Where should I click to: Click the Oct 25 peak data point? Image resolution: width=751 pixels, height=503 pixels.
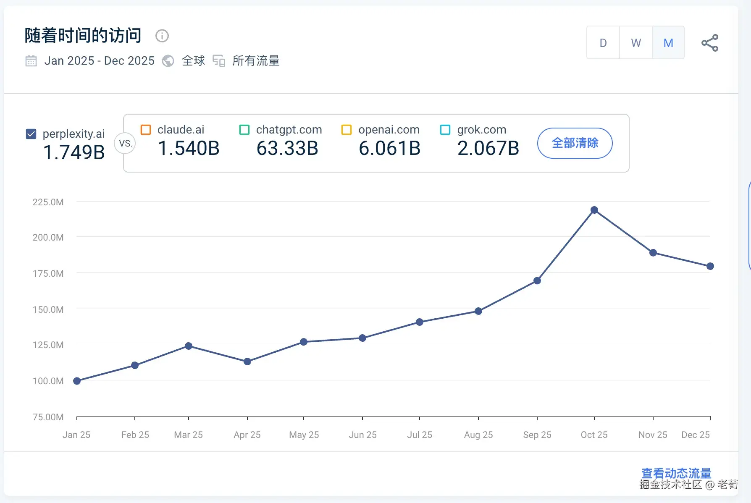594,210
